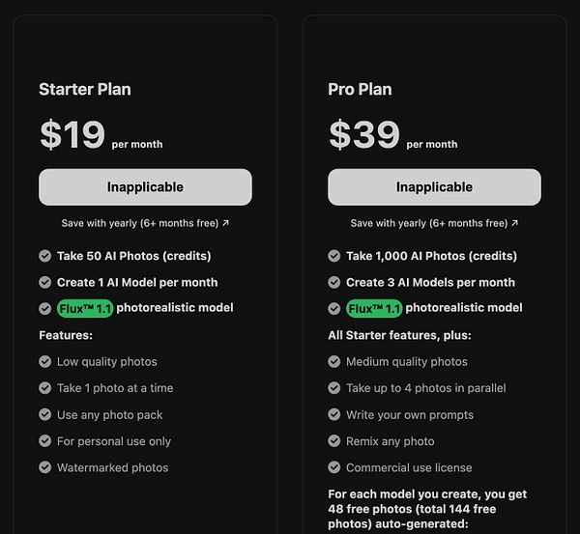Click the $19 per month price text
The width and height of the screenshot is (580, 534).
101,134
